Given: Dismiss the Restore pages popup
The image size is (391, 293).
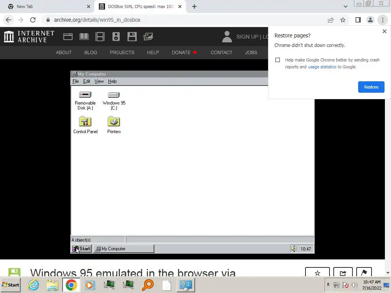Looking at the screenshot, I should click(384, 31).
